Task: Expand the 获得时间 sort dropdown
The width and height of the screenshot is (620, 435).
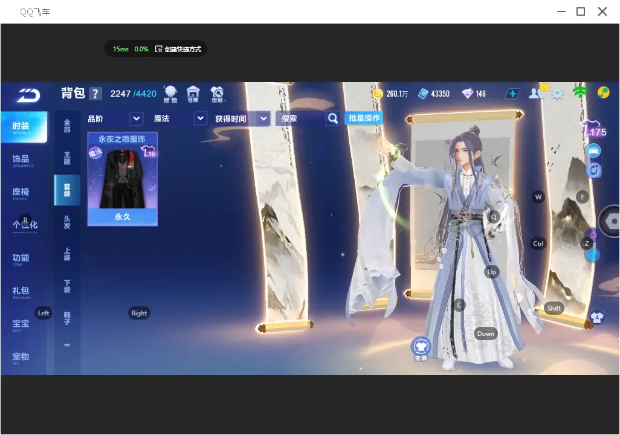Action: [x=263, y=118]
